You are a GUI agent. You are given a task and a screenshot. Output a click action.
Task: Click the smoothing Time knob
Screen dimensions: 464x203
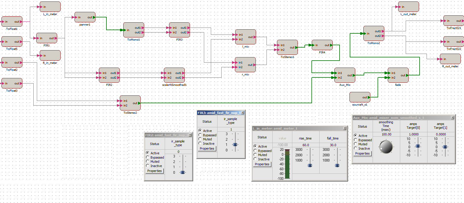pyautogui.click(x=386, y=147)
